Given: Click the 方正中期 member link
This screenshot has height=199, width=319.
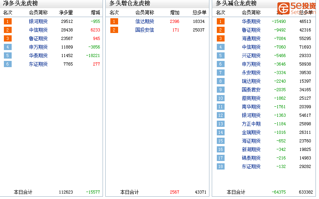Looking at the screenshot, I should 251,124.
